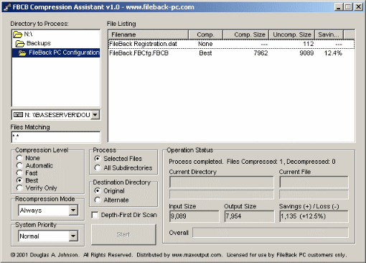Click the Output Size field showing 7,954
Screen dimensions: 366x263
click(x=249, y=216)
